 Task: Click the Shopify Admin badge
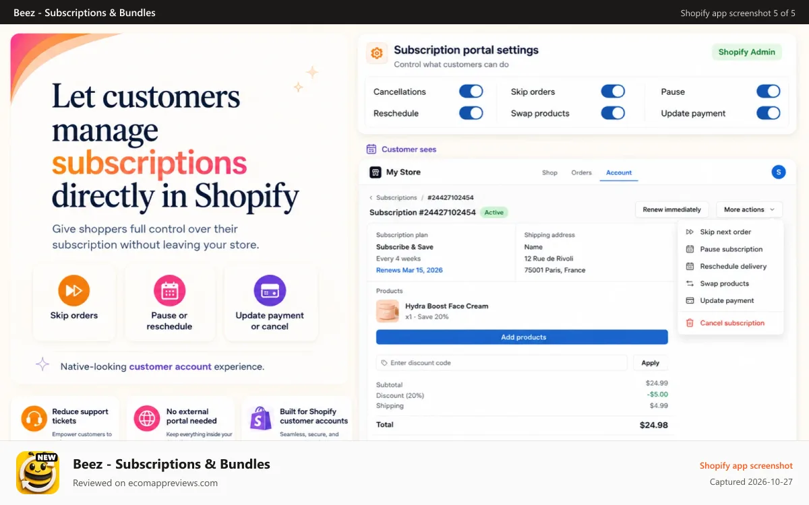pos(746,52)
